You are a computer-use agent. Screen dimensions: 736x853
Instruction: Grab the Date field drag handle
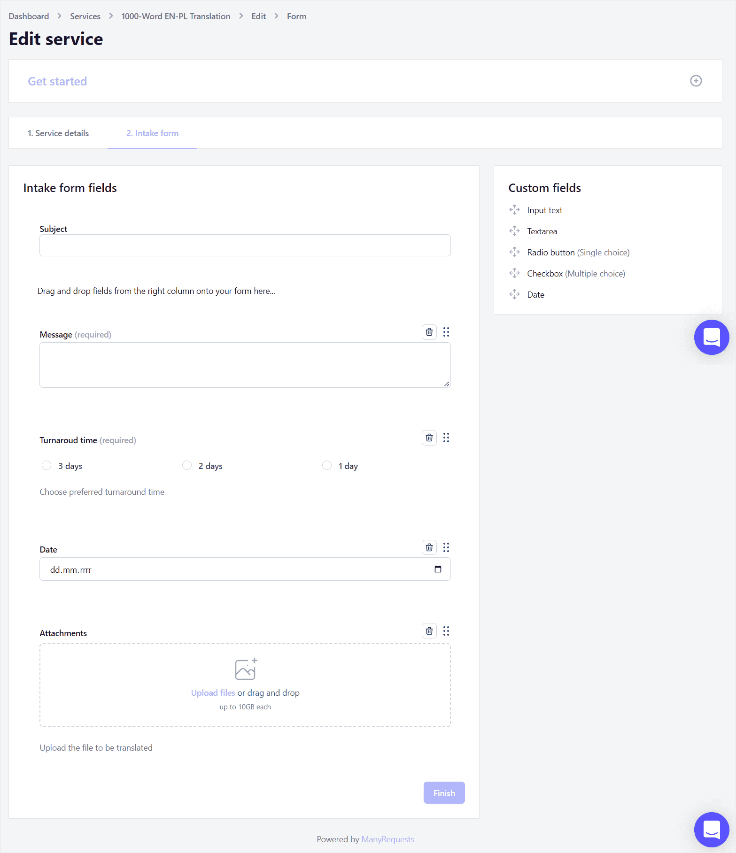[446, 547]
